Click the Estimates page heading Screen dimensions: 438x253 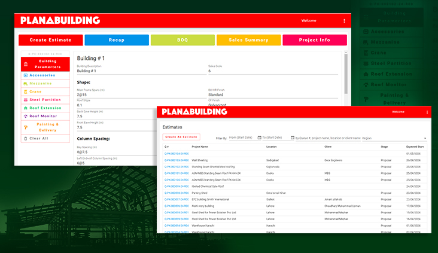172,127
